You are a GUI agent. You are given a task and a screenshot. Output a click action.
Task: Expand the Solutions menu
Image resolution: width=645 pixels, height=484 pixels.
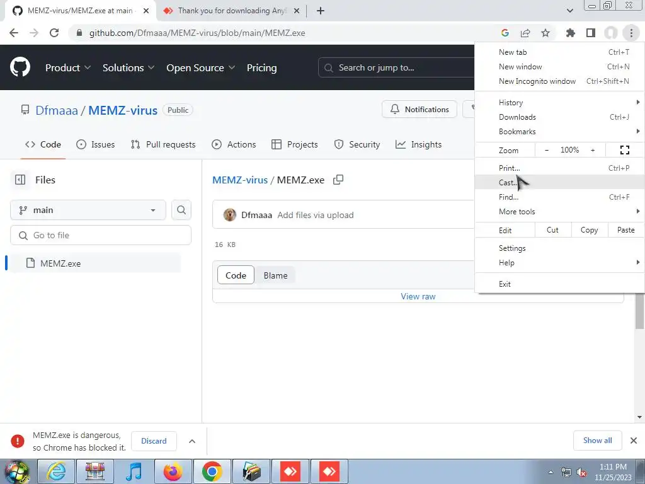(x=128, y=67)
